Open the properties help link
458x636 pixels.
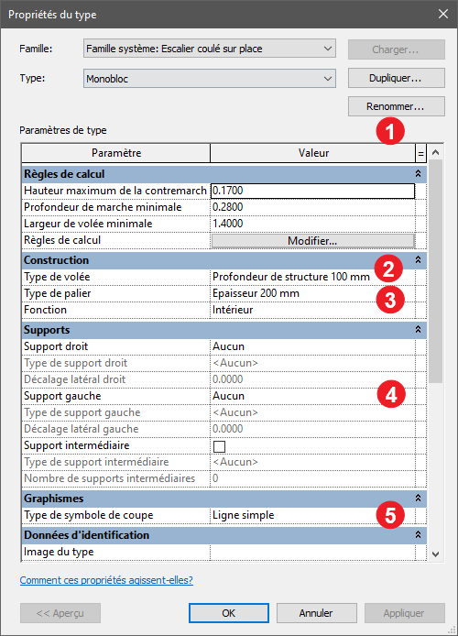coord(106,580)
